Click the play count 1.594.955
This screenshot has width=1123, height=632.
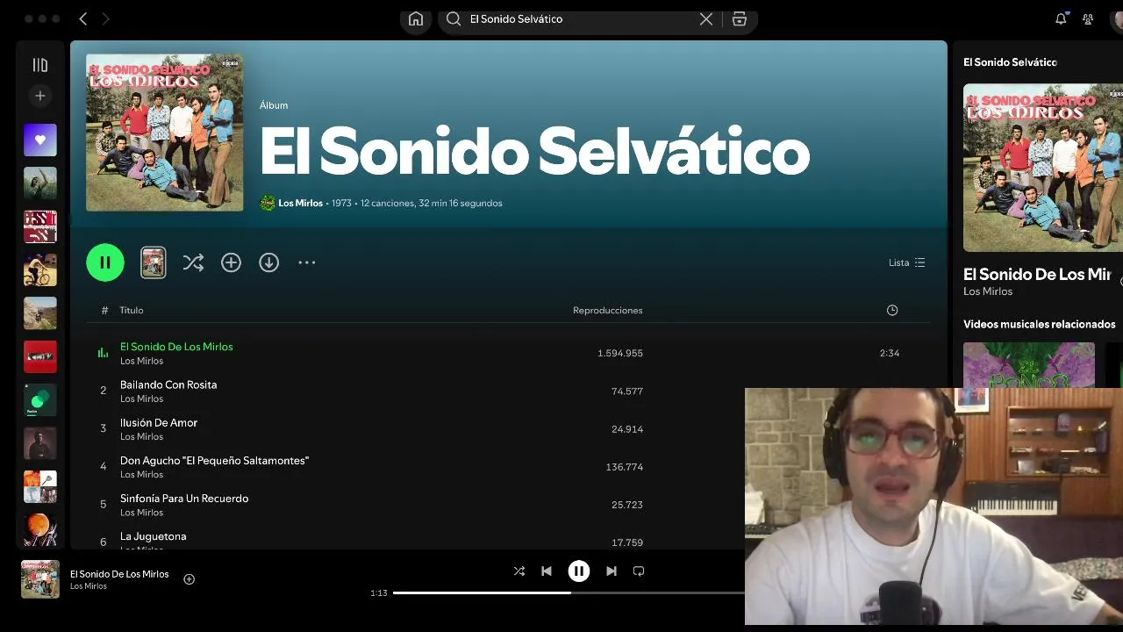(620, 353)
